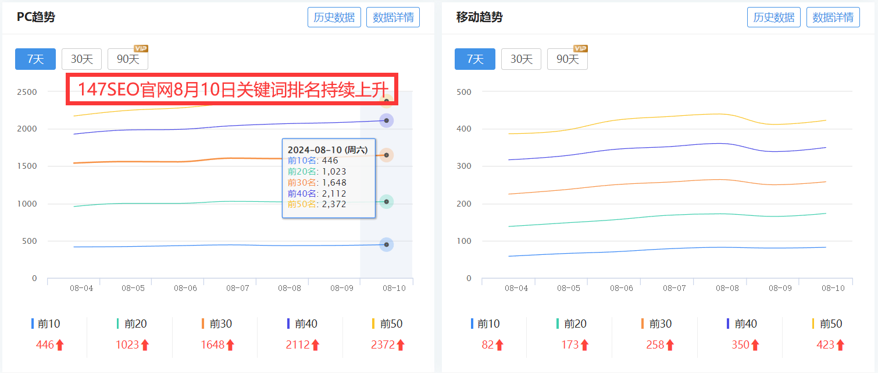
Task: Click the purple 前40 color swatch in mobile legend
Action: coord(728,324)
